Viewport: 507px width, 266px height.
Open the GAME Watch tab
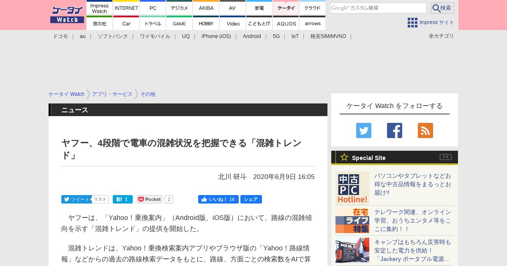pos(180,23)
